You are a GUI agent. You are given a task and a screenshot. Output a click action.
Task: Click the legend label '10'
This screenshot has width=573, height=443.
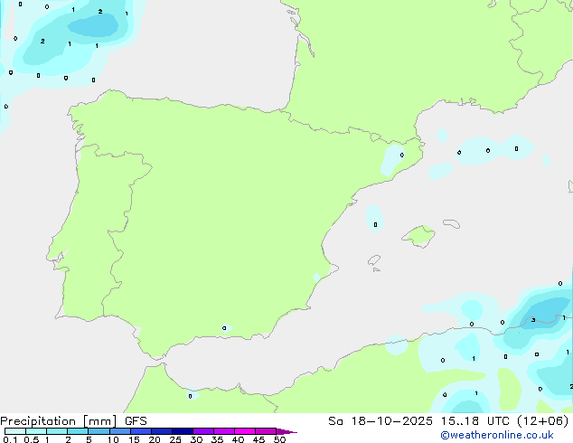[113, 439]
